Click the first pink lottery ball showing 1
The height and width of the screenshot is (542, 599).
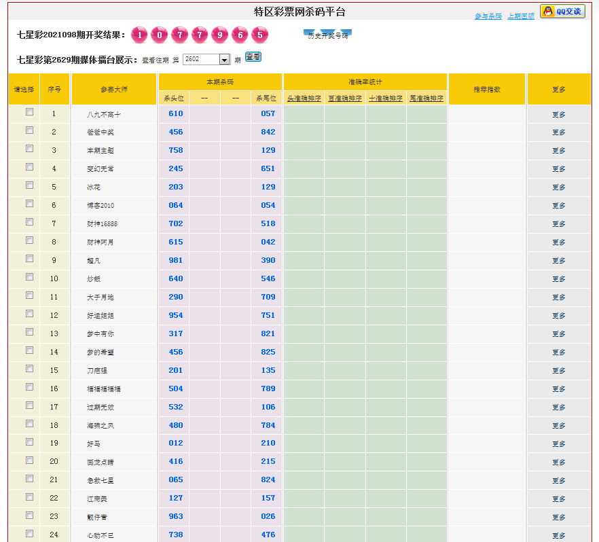[139, 35]
